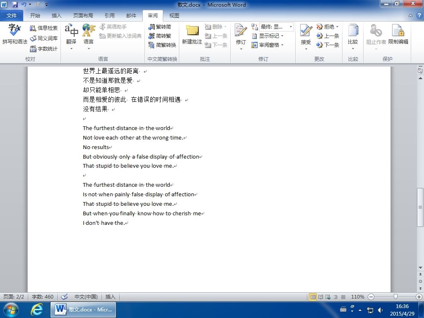Click the 接受 accept change icon
Viewport: 424px width, 318px height.
click(306, 30)
